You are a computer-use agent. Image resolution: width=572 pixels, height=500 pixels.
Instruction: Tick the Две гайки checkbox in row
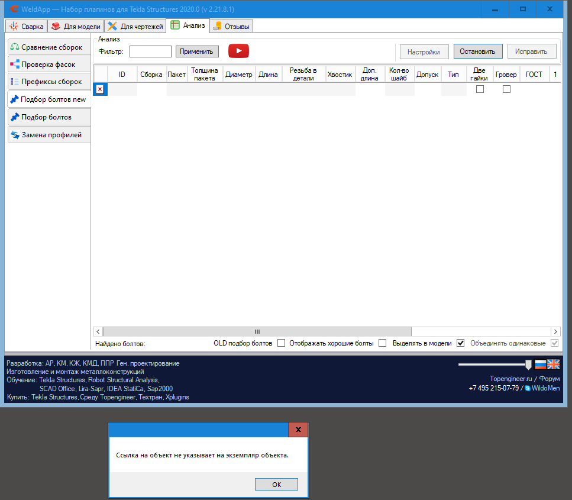click(x=480, y=89)
